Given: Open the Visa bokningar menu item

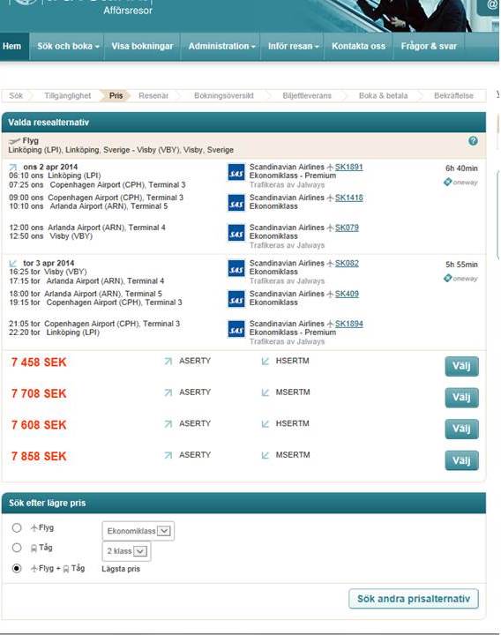Looking at the screenshot, I should [142, 46].
